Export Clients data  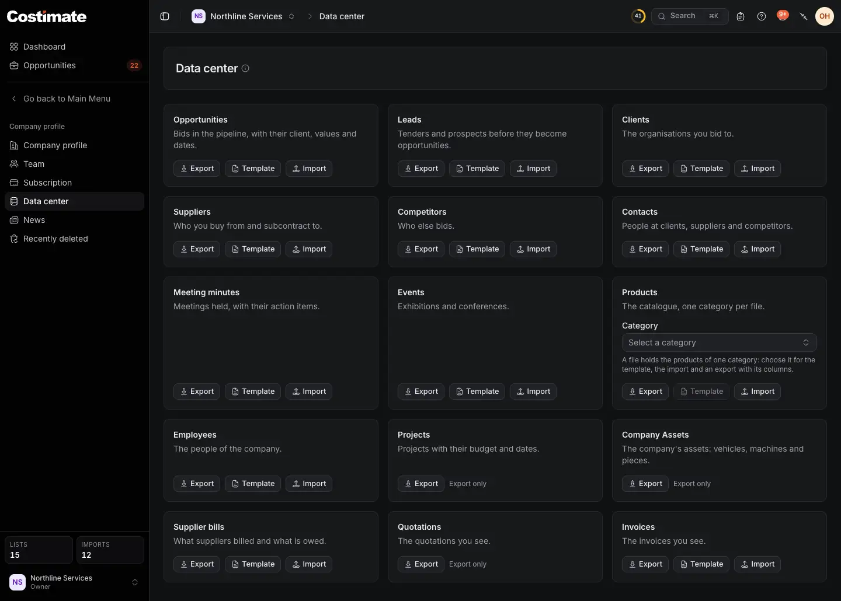pos(645,169)
